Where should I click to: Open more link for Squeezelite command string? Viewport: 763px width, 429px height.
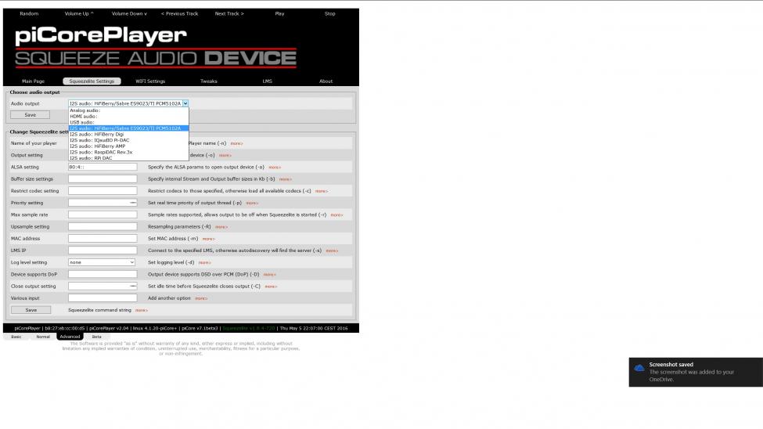[x=142, y=310]
